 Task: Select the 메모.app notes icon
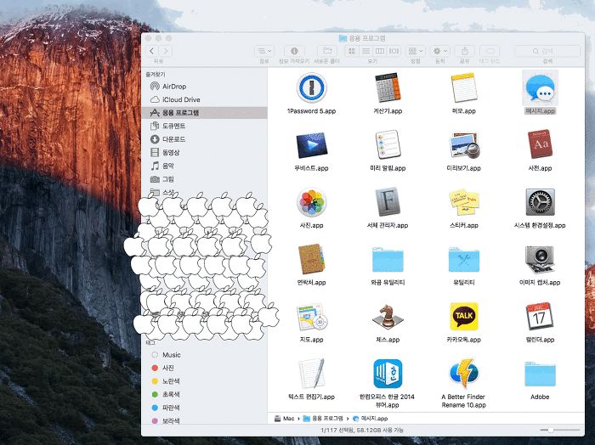click(x=464, y=88)
